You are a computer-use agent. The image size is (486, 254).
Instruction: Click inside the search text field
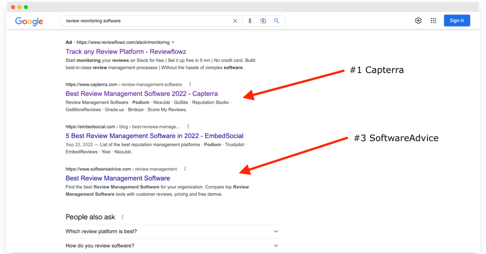(x=146, y=21)
